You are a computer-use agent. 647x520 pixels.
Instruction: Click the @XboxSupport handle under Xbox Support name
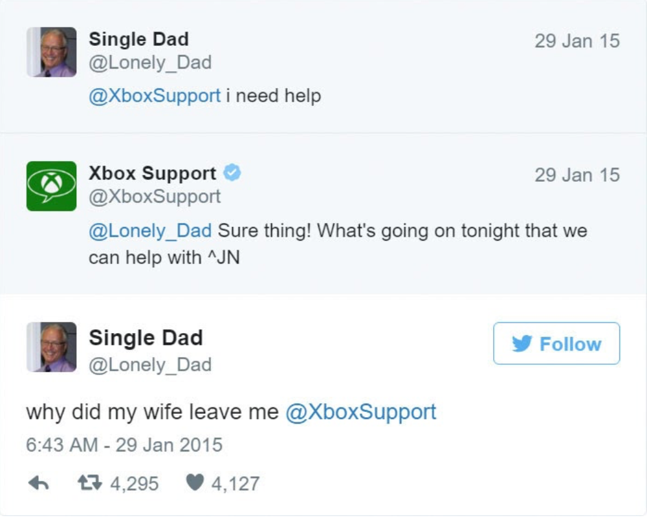(x=155, y=197)
